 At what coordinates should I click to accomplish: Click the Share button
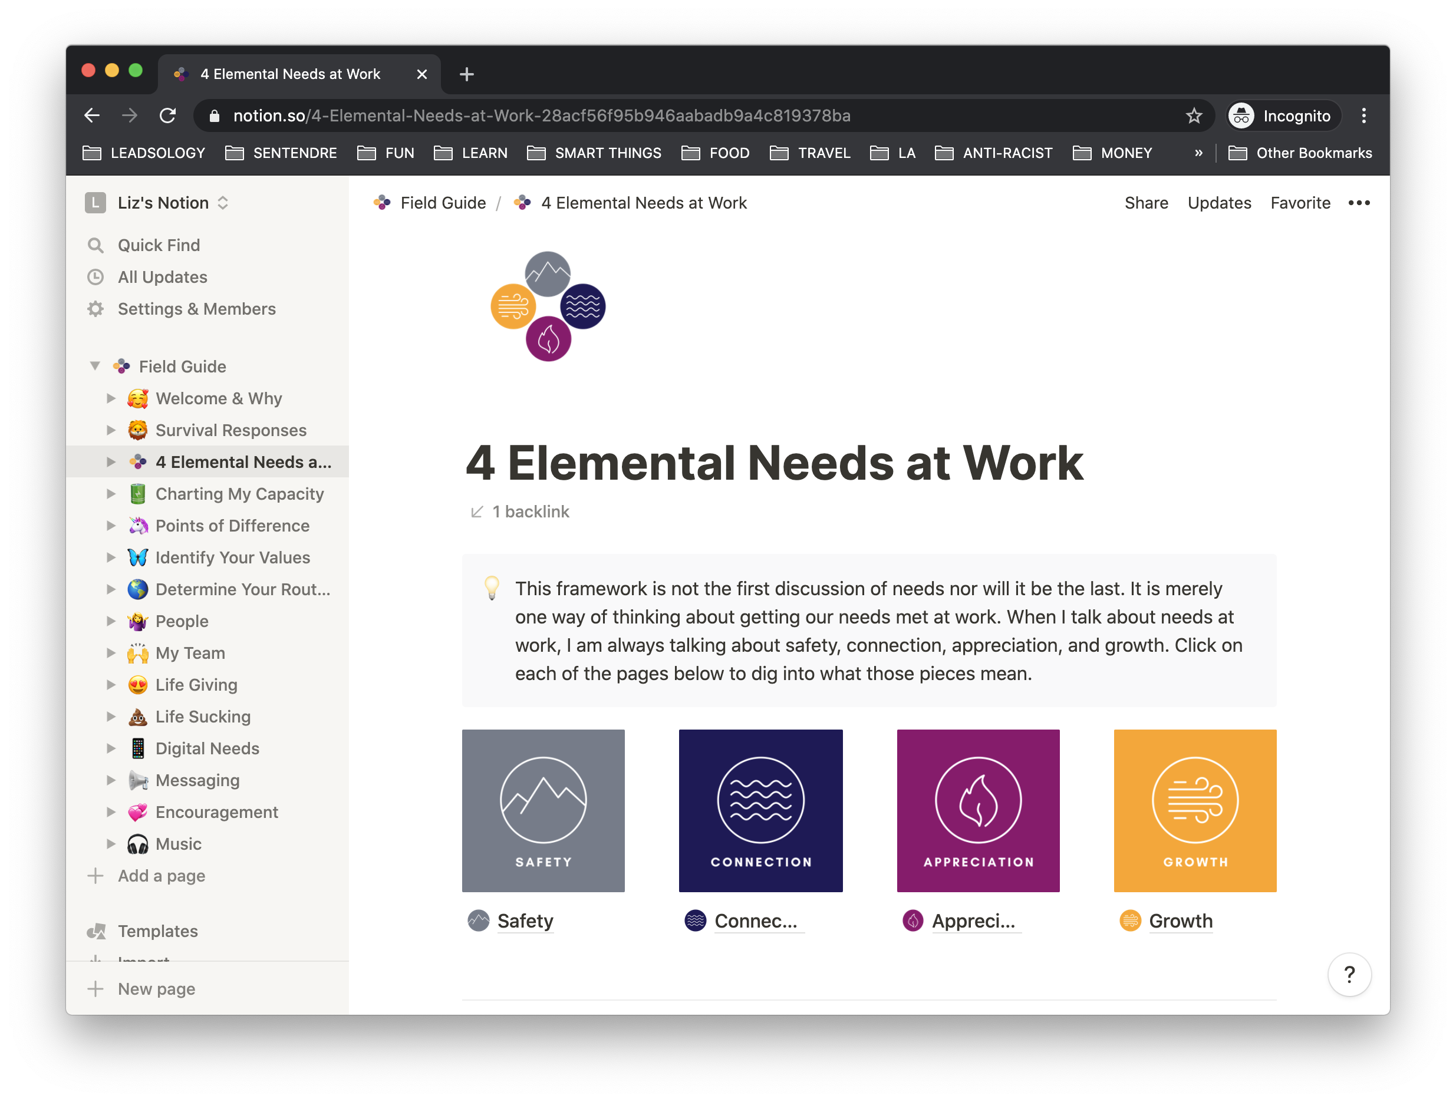(x=1146, y=203)
